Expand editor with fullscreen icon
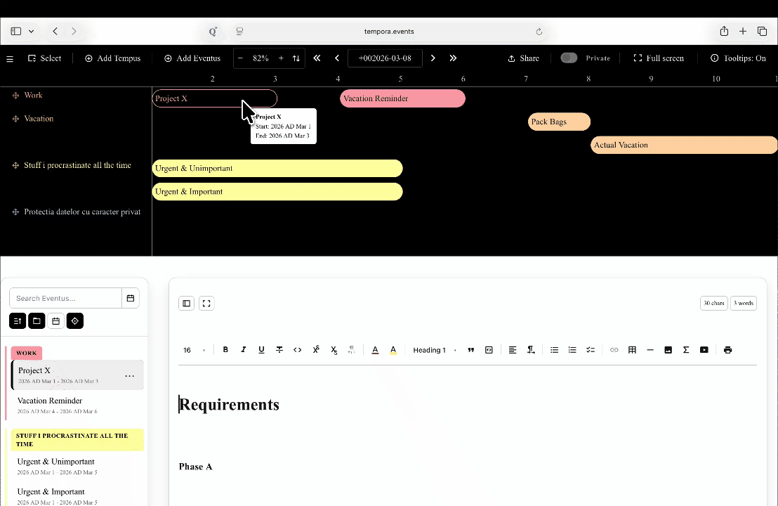The image size is (778, 506). coord(206,304)
